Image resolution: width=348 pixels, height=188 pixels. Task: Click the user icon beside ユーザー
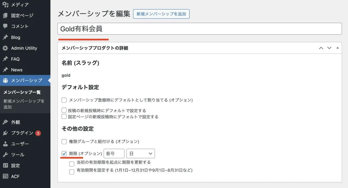coord(5,144)
